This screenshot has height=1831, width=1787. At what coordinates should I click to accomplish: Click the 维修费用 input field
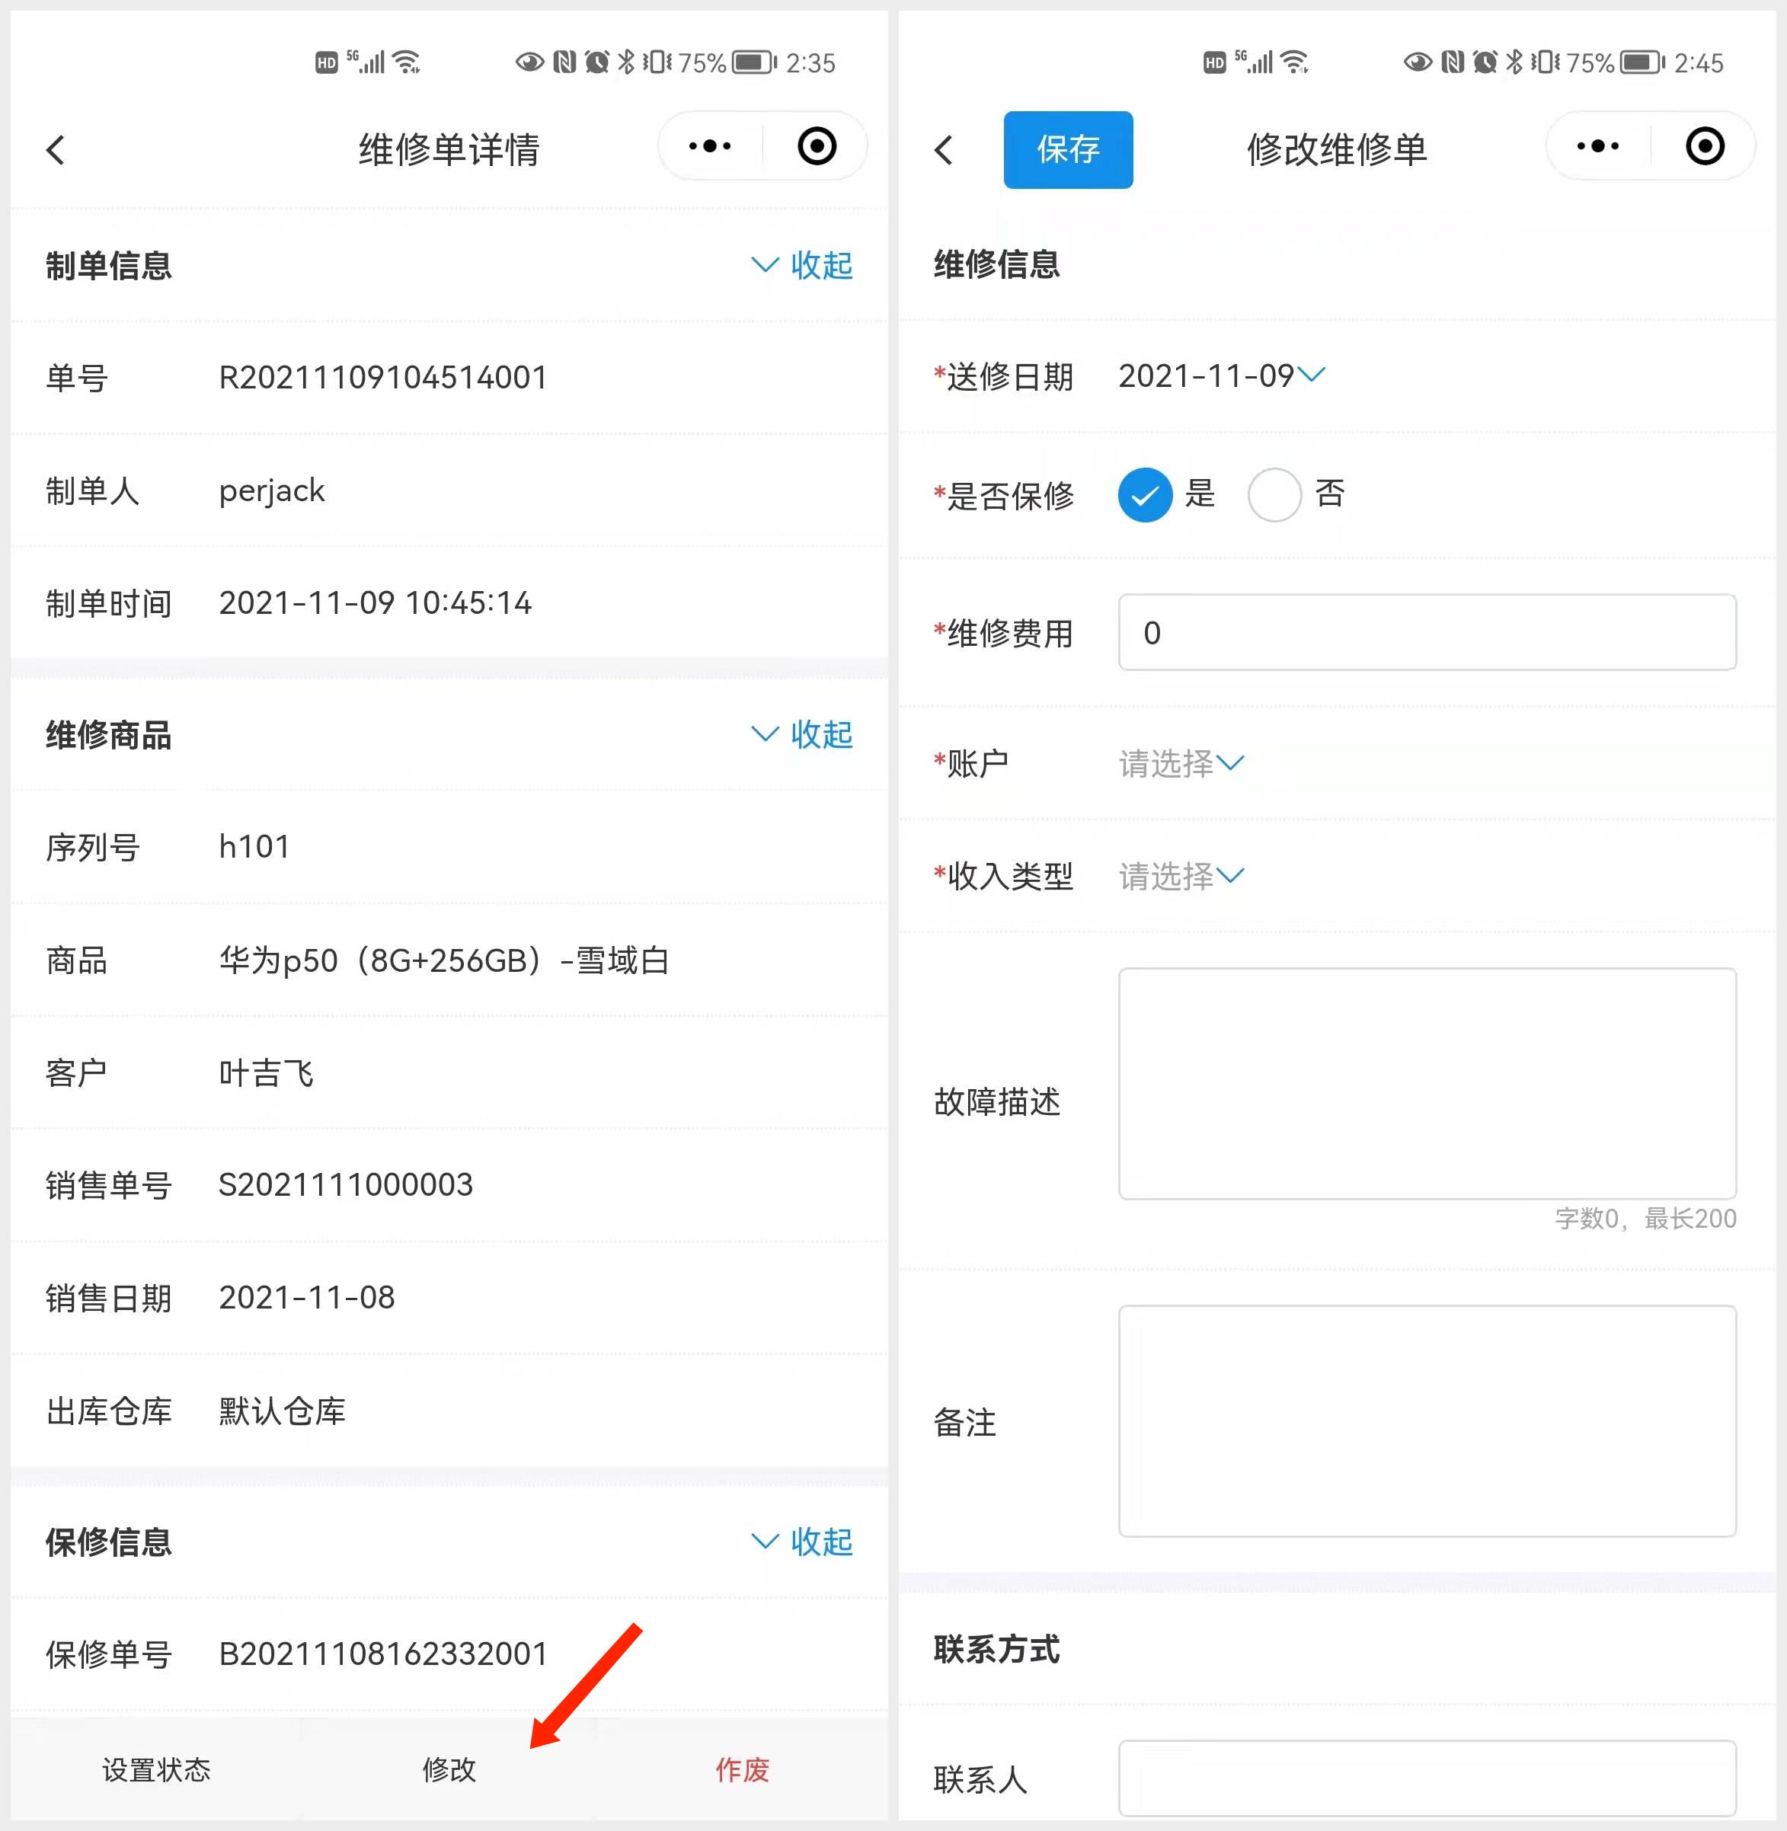1427,632
